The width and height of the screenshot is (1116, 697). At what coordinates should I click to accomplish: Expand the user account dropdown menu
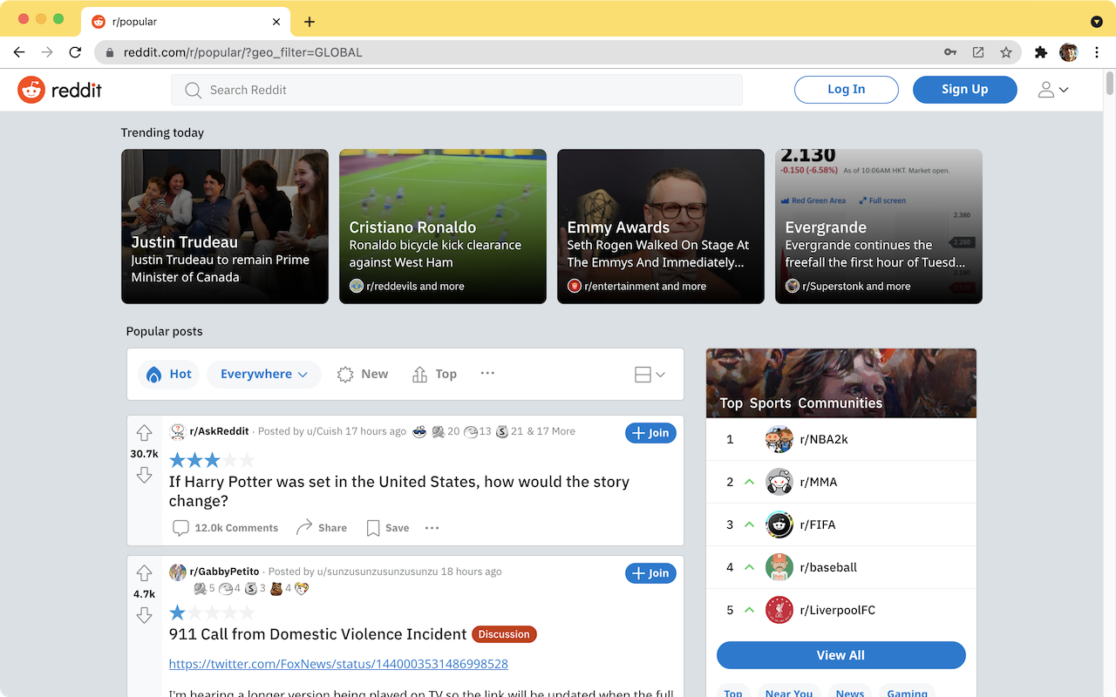coord(1053,90)
